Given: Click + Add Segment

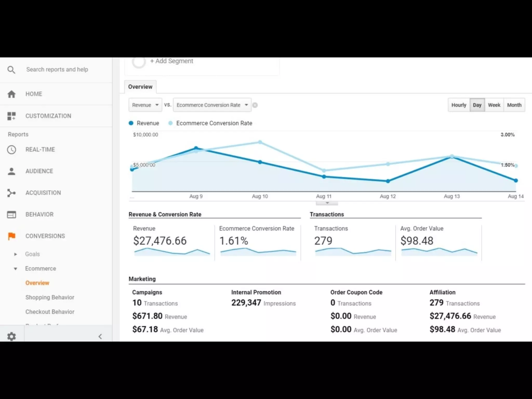Looking at the screenshot, I should pyautogui.click(x=171, y=61).
